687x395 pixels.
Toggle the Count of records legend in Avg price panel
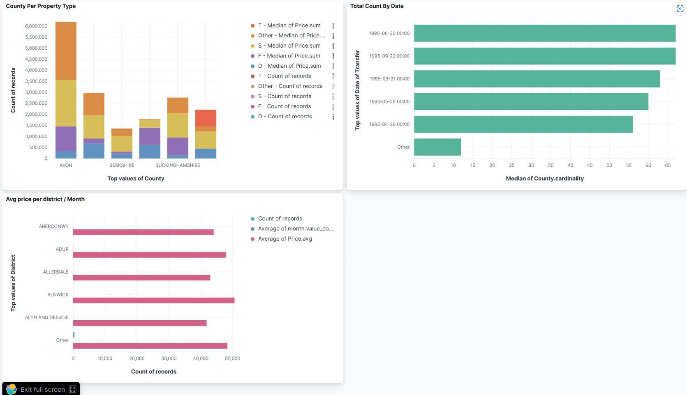(280, 218)
